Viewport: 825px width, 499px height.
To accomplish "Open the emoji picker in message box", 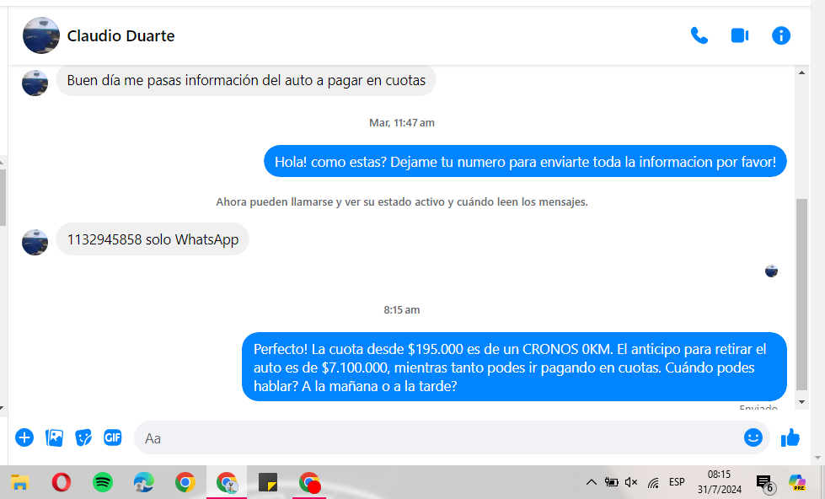I will [x=753, y=437].
